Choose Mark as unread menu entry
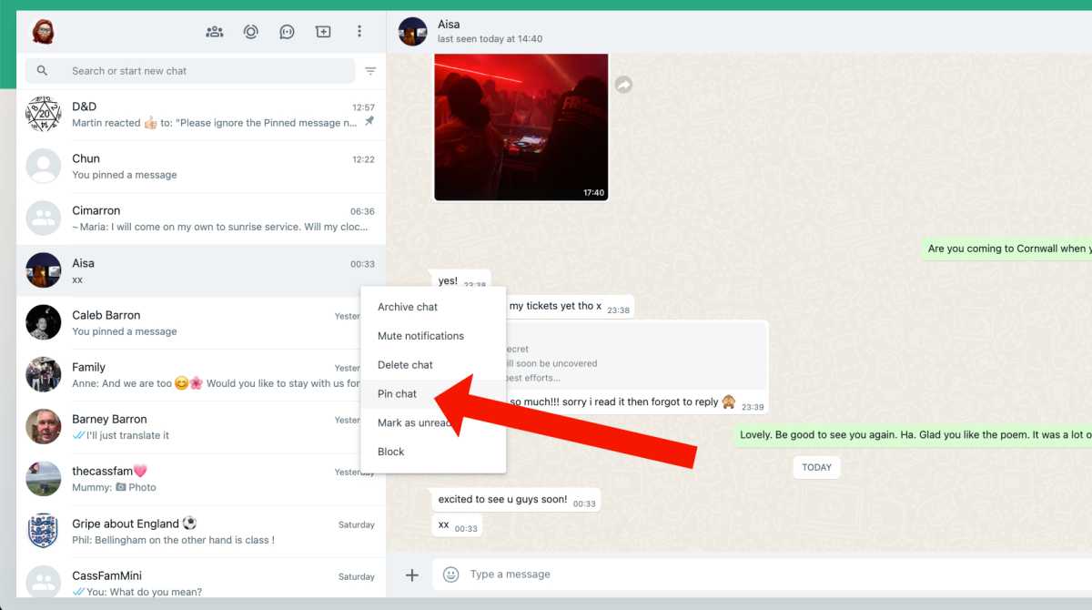Screen dimensions: 1092x610 coord(433,422)
